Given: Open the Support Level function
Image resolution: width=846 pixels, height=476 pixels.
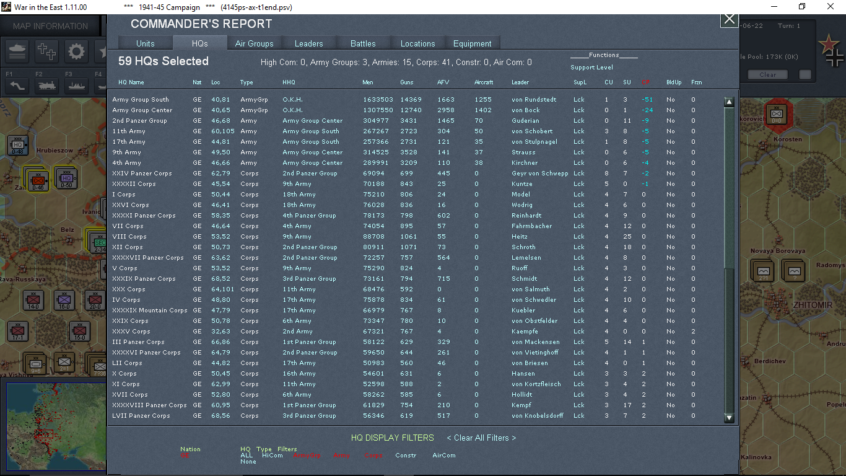Looking at the screenshot, I should (592, 68).
